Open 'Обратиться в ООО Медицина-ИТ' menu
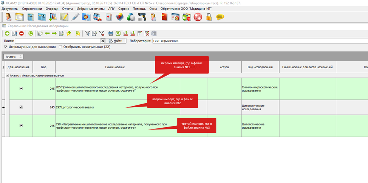 click(186, 9)
